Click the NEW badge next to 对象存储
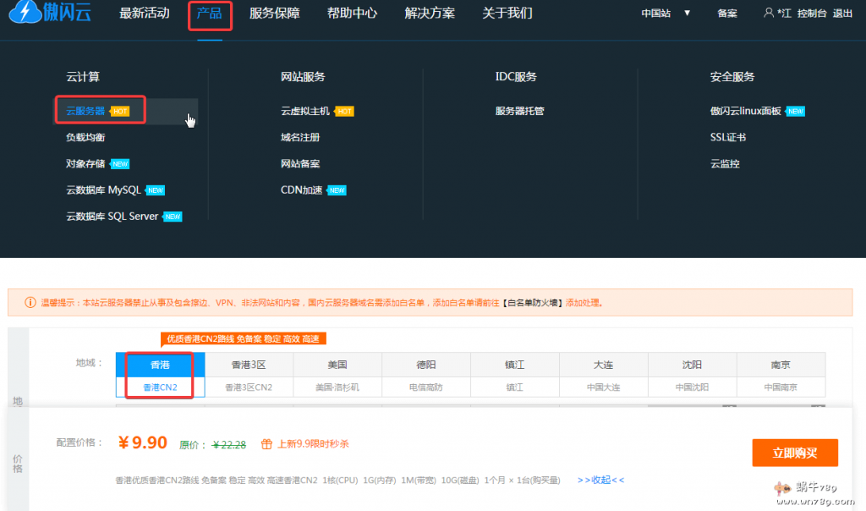This screenshot has width=866, height=511. [118, 163]
